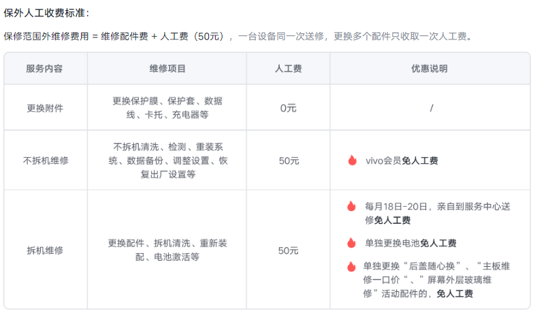
Task: Click the 保外人工收费标准 heading
Action: [x=46, y=13]
